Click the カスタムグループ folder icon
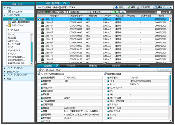 click(10, 26)
